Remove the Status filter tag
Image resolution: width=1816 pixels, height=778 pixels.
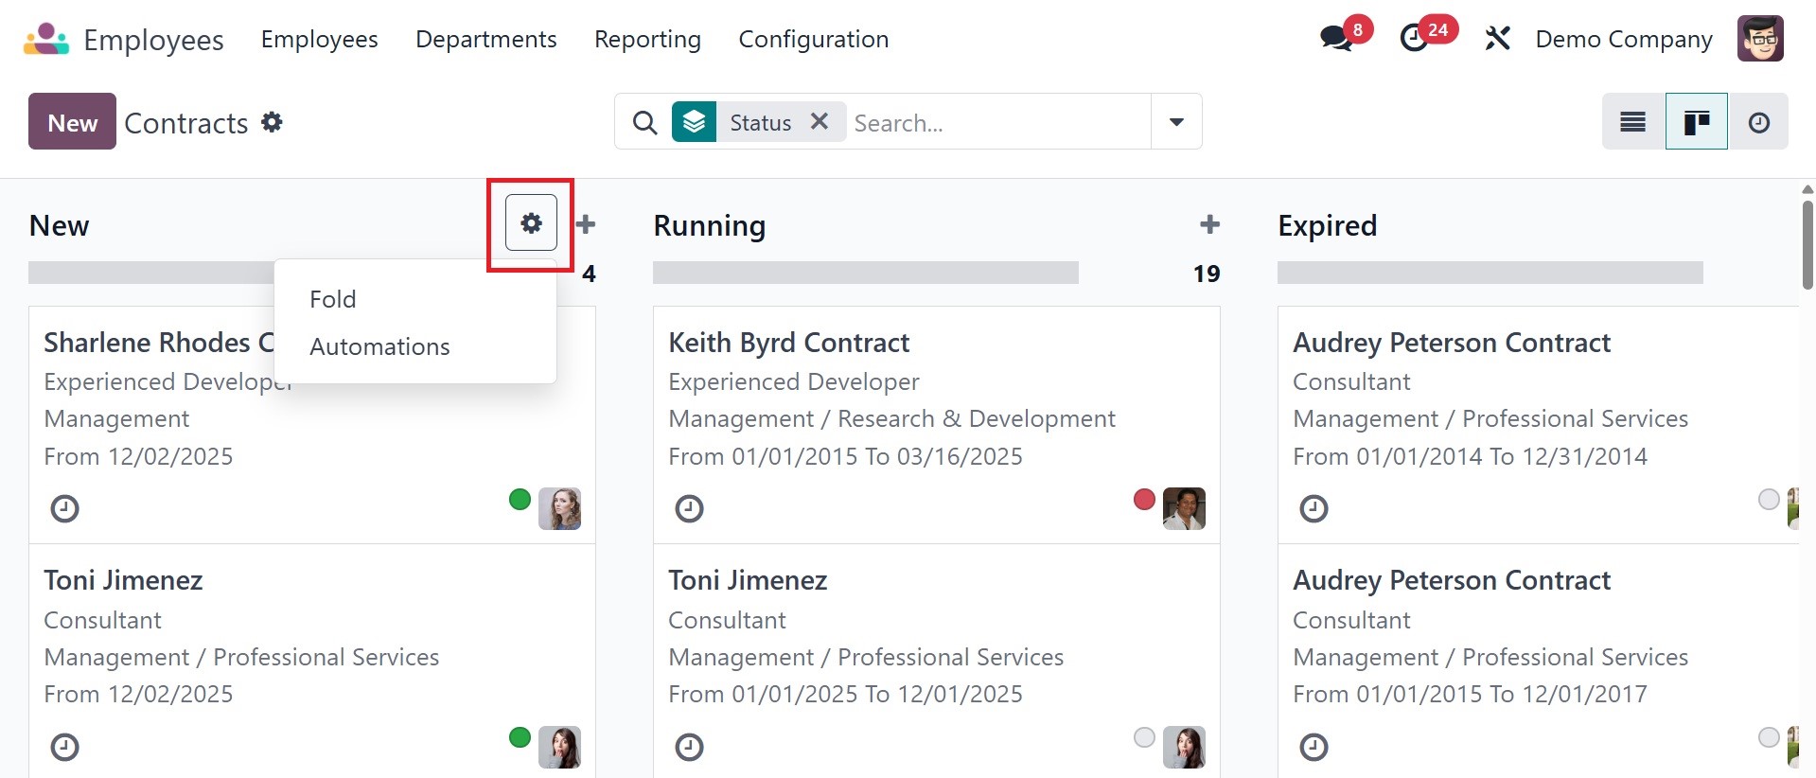point(820,122)
